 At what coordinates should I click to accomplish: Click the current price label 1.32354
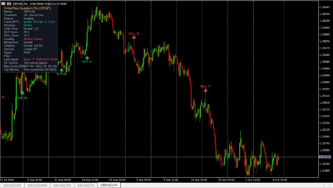point(325,157)
